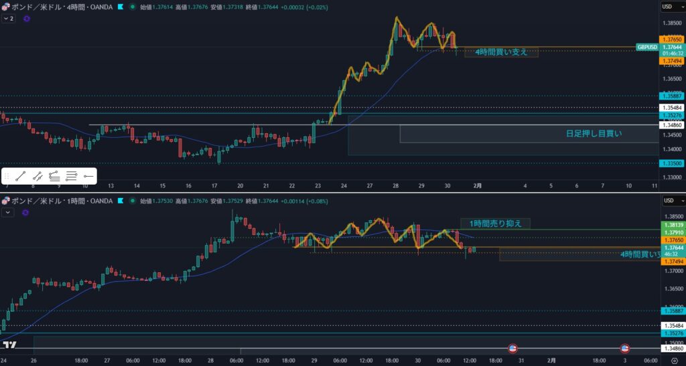This screenshot has width=686, height=366.
Task: Select the 日足押し目買い zone label
Action: 595,134
